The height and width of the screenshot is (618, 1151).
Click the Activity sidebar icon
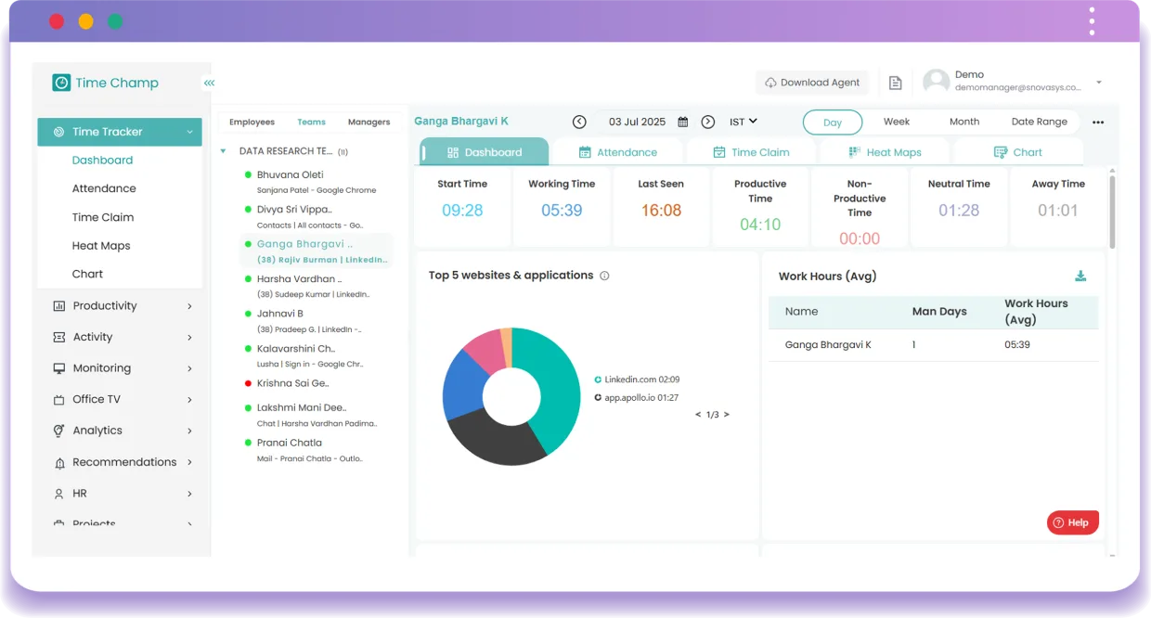[59, 337]
